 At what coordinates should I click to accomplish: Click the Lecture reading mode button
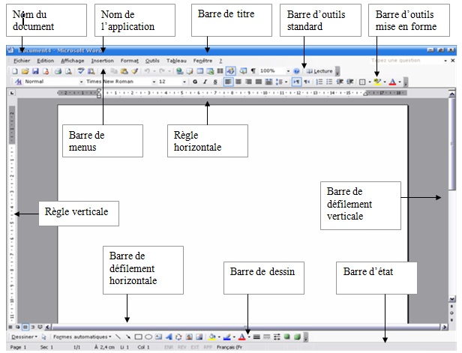point(319,71)
